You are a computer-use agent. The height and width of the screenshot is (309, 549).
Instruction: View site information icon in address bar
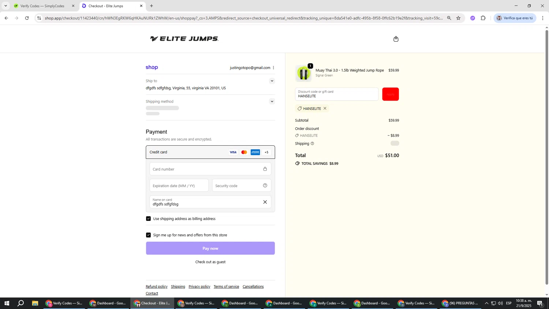click(x=39, y=18)
